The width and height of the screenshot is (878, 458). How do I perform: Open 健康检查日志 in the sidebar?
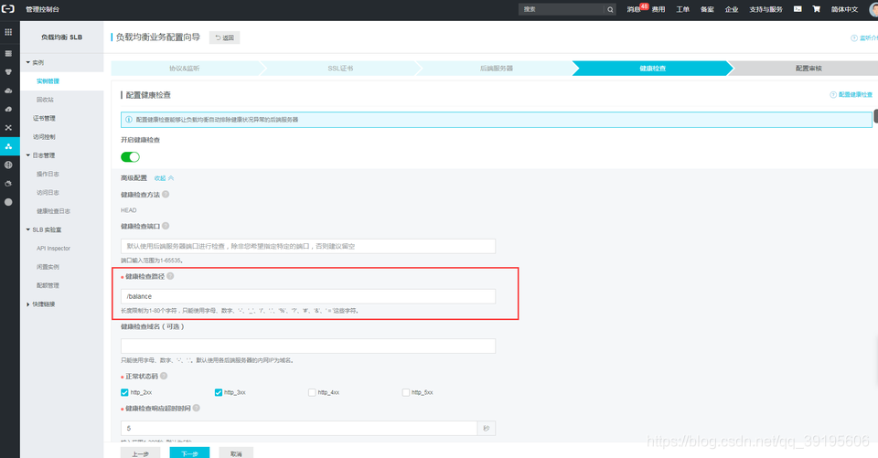tap(54, 211)
